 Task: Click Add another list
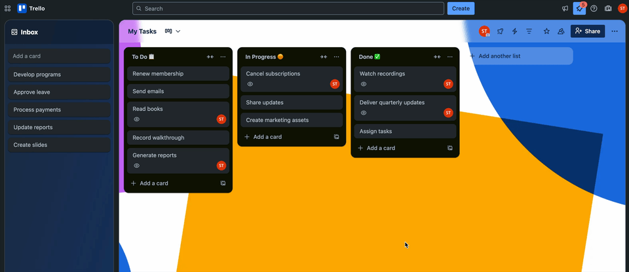point(520,56)
